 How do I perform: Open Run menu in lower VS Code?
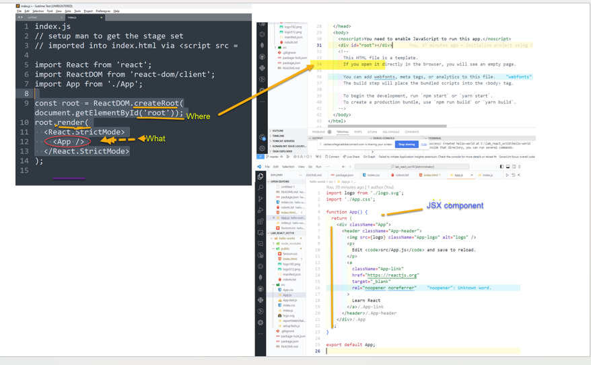pos(319,166)
